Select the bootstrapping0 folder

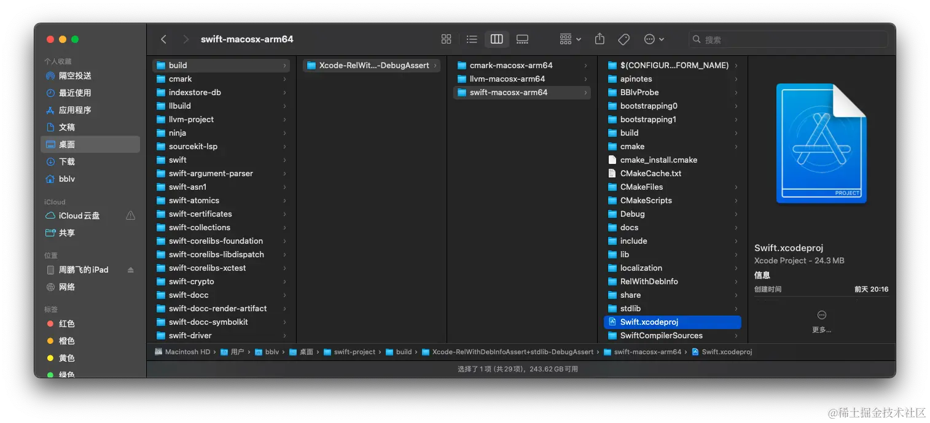click(673, 106)
